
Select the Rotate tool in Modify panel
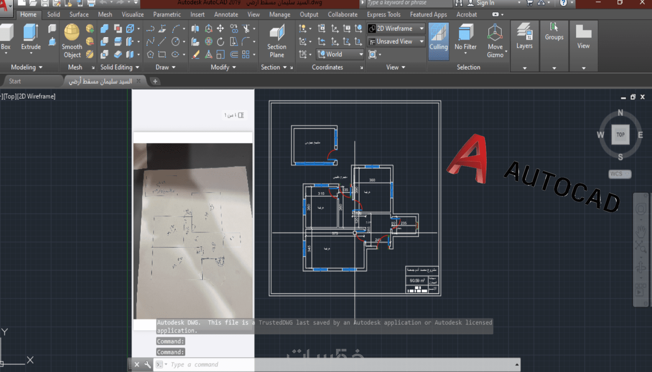pyautogui.click(x=221, y=41)
